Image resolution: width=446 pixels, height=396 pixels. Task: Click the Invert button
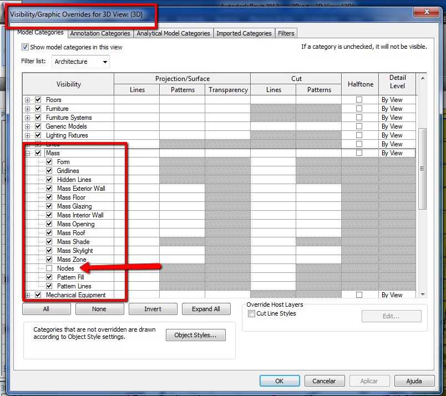[x=153, y=309]
